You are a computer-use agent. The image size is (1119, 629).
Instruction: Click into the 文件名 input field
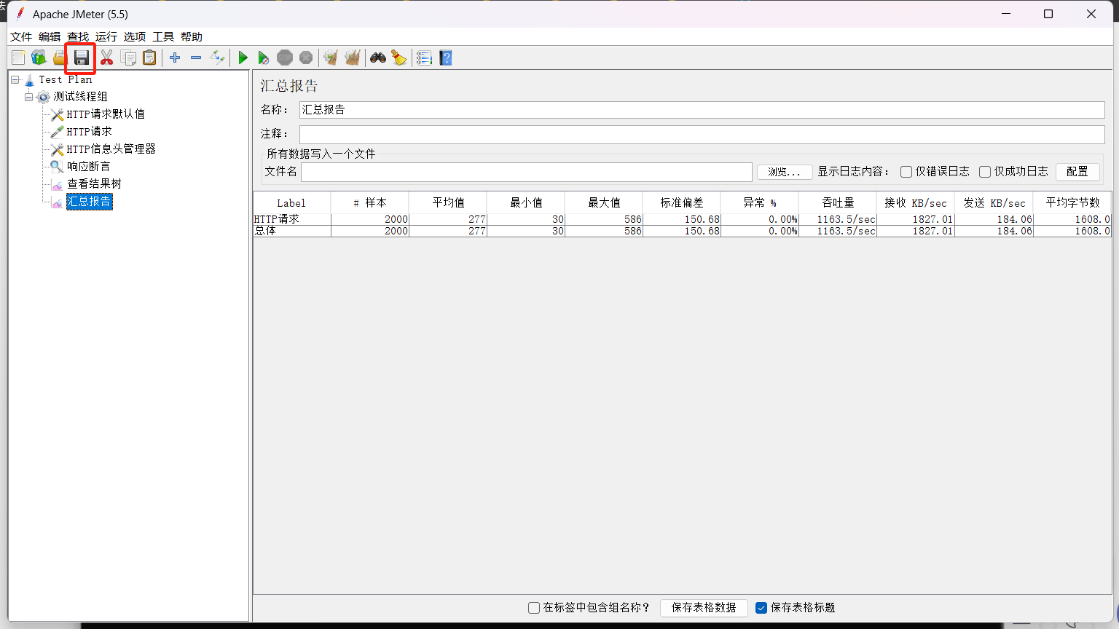pos(527,172)
